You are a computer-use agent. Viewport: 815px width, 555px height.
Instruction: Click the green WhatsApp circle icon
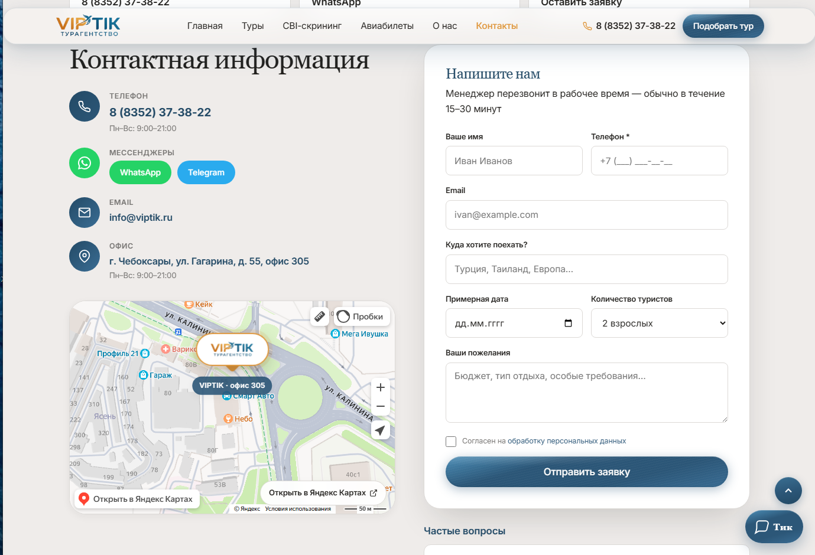(85, 163)
